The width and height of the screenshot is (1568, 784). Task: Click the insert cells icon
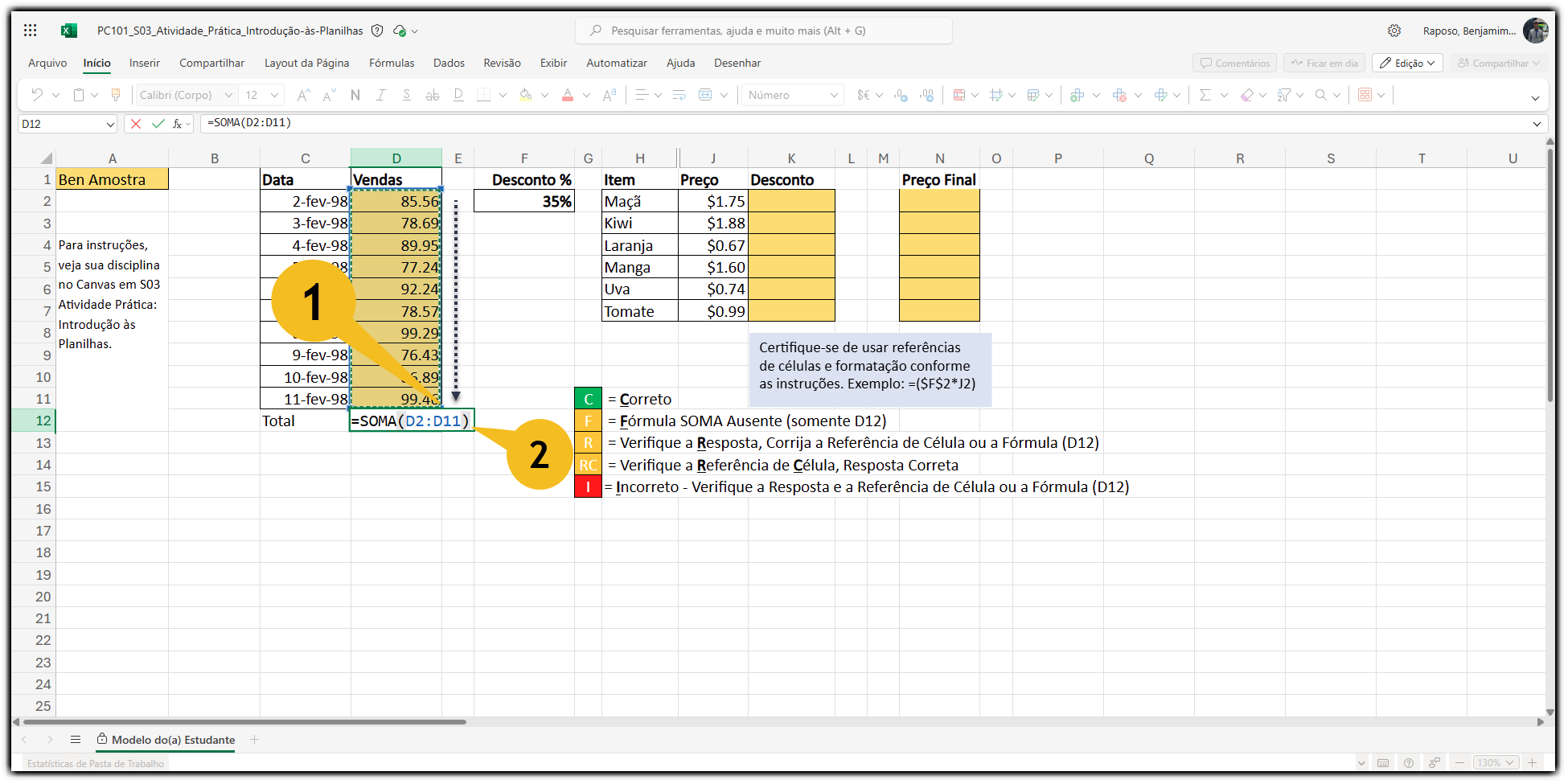point(1077,95)
